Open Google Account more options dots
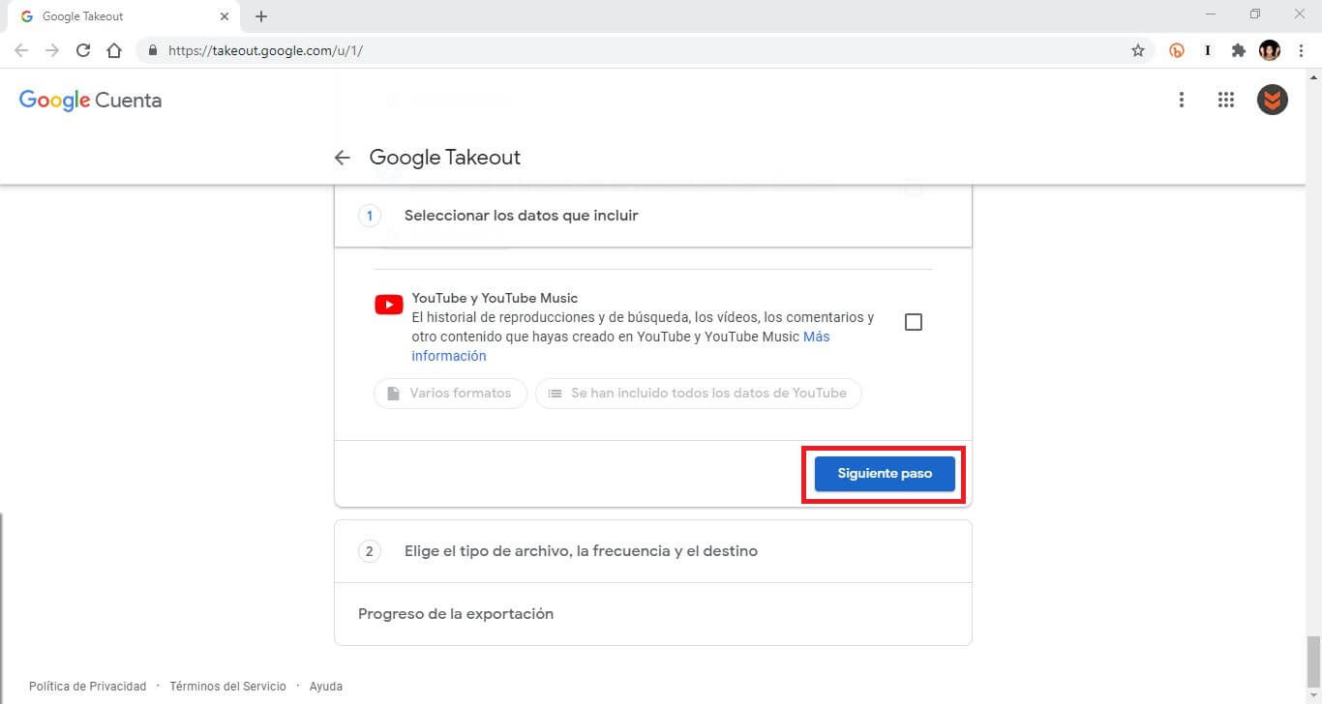1322x704 pixels. click(x=1181, y=100)
